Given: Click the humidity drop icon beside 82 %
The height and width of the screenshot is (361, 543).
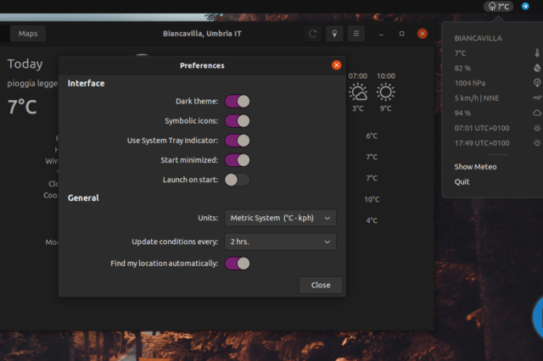Looking at the screenshot, I should (x=537, y=68).
